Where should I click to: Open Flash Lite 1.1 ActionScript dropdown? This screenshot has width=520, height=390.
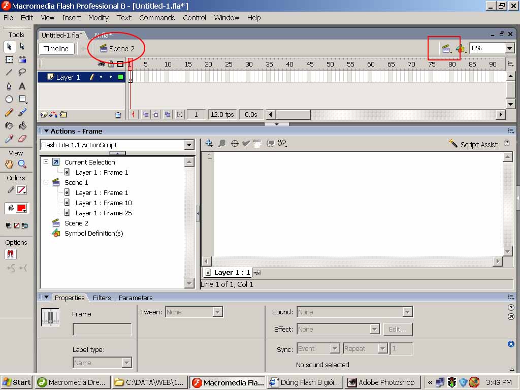click(189, 145)
